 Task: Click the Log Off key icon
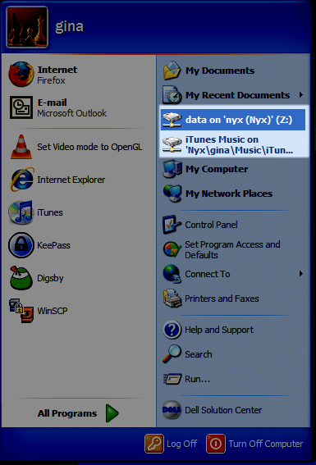click(x=154, y=444)
